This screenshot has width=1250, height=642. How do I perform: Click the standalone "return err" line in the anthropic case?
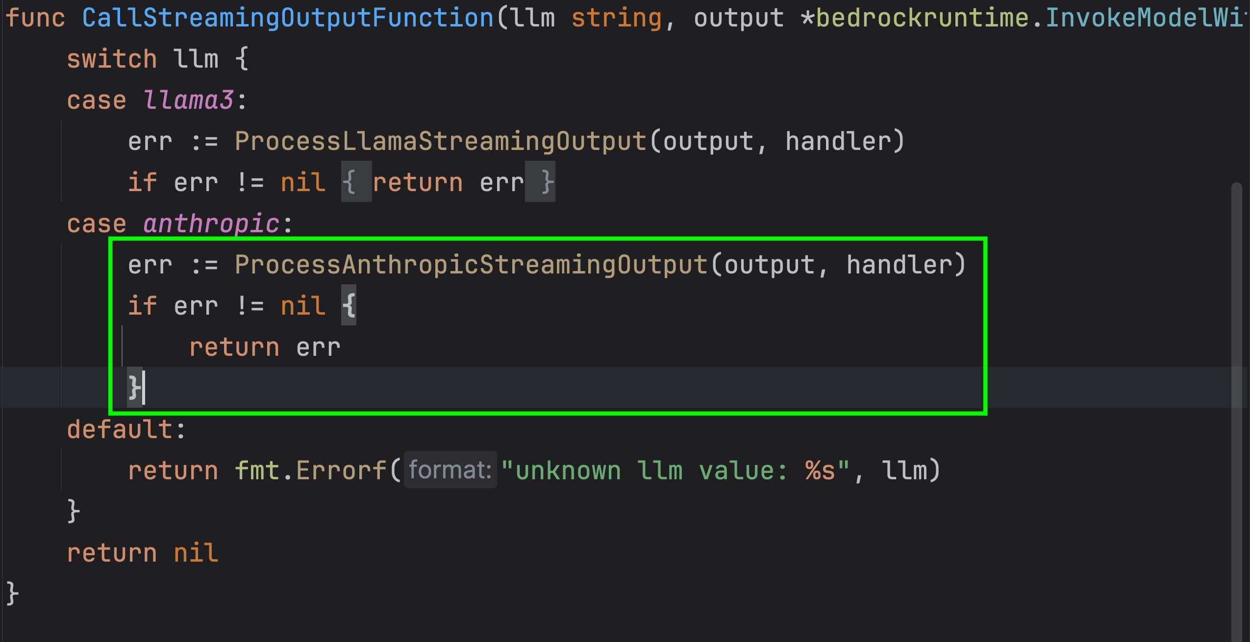tap(265, 347)
